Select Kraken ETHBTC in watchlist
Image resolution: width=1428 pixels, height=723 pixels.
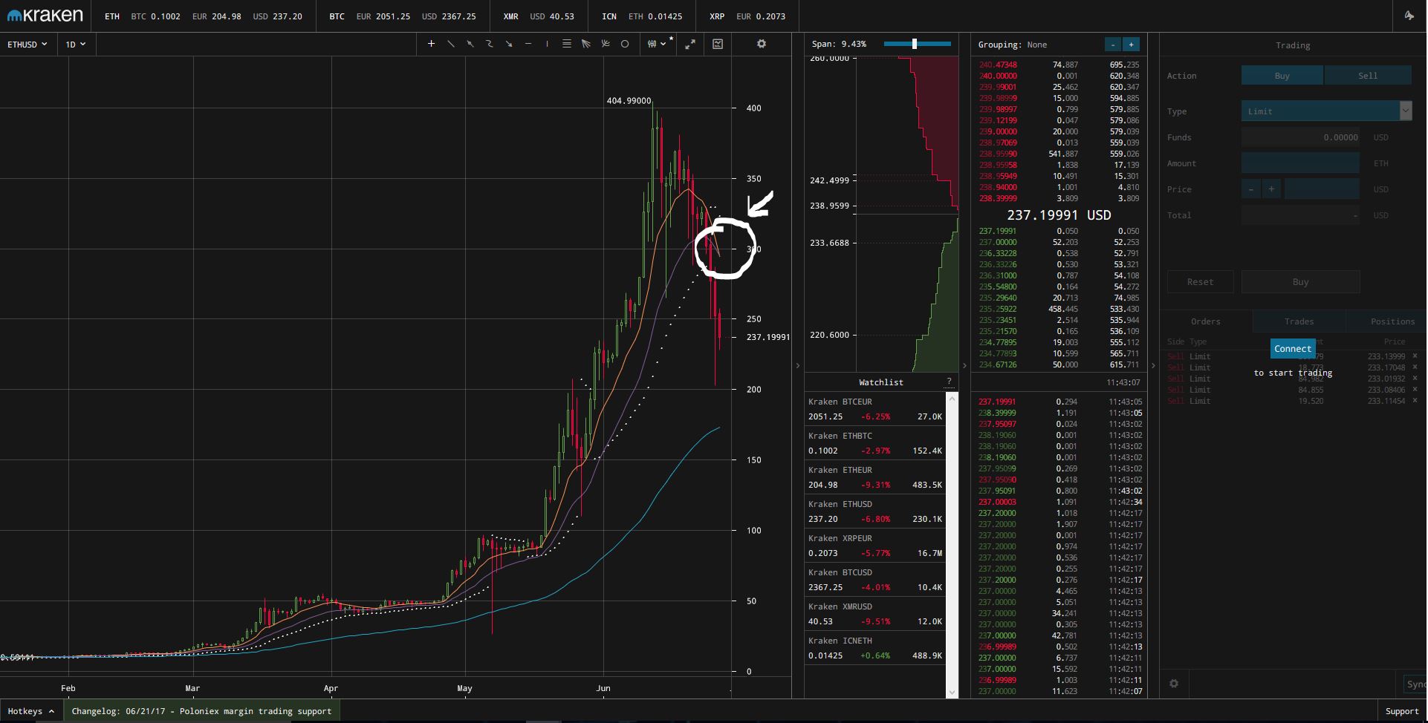875,443
